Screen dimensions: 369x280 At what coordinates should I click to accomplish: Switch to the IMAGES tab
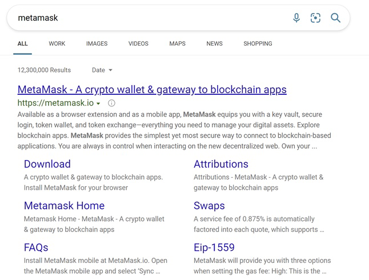click(97, 43)
